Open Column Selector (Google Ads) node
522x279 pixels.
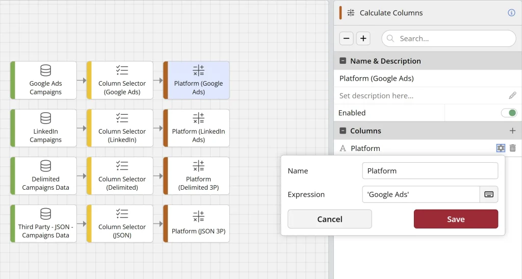(120, 80)
